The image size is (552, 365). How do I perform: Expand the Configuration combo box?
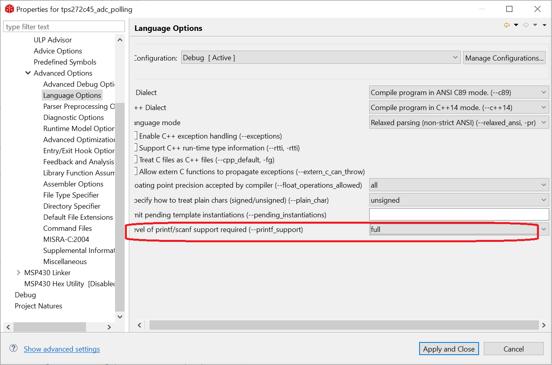[455, 58]
